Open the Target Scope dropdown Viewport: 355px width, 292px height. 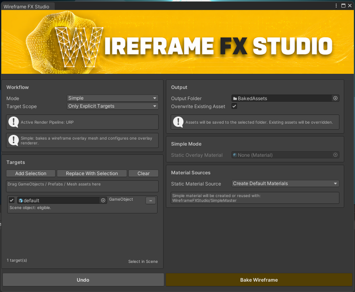[112, 106]
